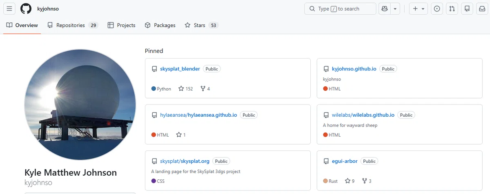Image resolution: width=490 pixels, height=194 pixels.
Task: Click kyjohnso username in header
Action: tap(48, 9)
